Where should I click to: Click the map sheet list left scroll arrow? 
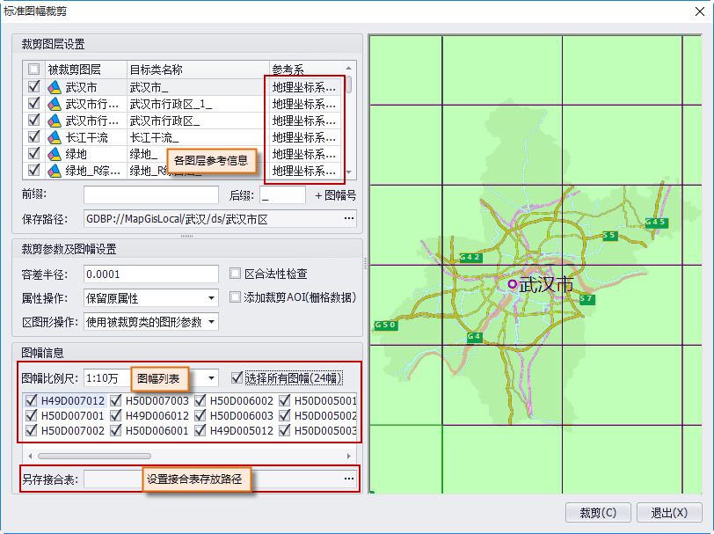(30, 456)
